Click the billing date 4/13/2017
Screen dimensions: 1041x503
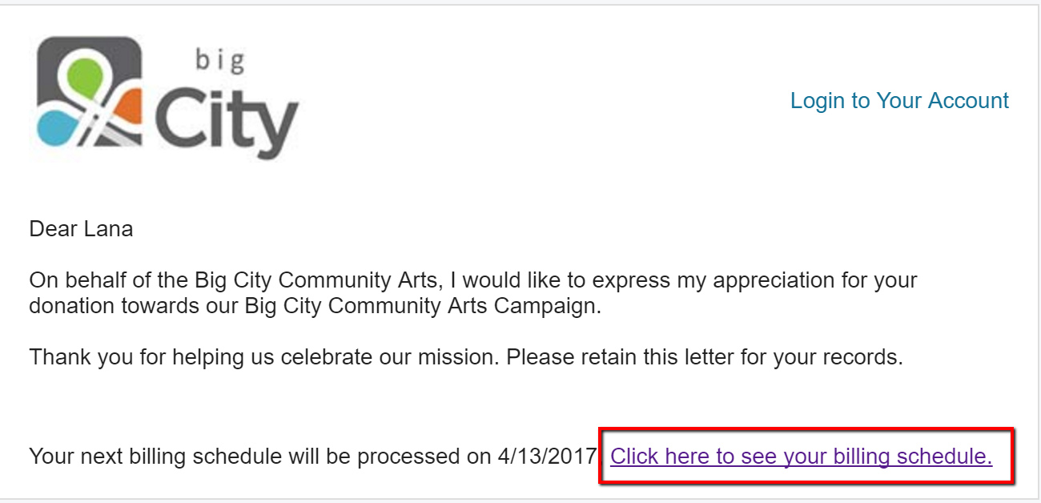(547, 457)
